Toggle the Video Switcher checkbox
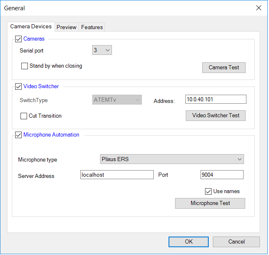 [18, 87]
